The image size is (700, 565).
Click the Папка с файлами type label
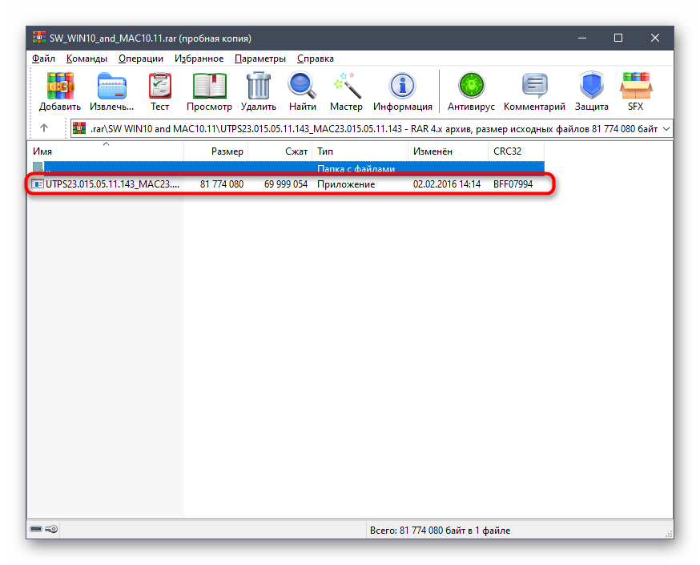coord(356,169)
